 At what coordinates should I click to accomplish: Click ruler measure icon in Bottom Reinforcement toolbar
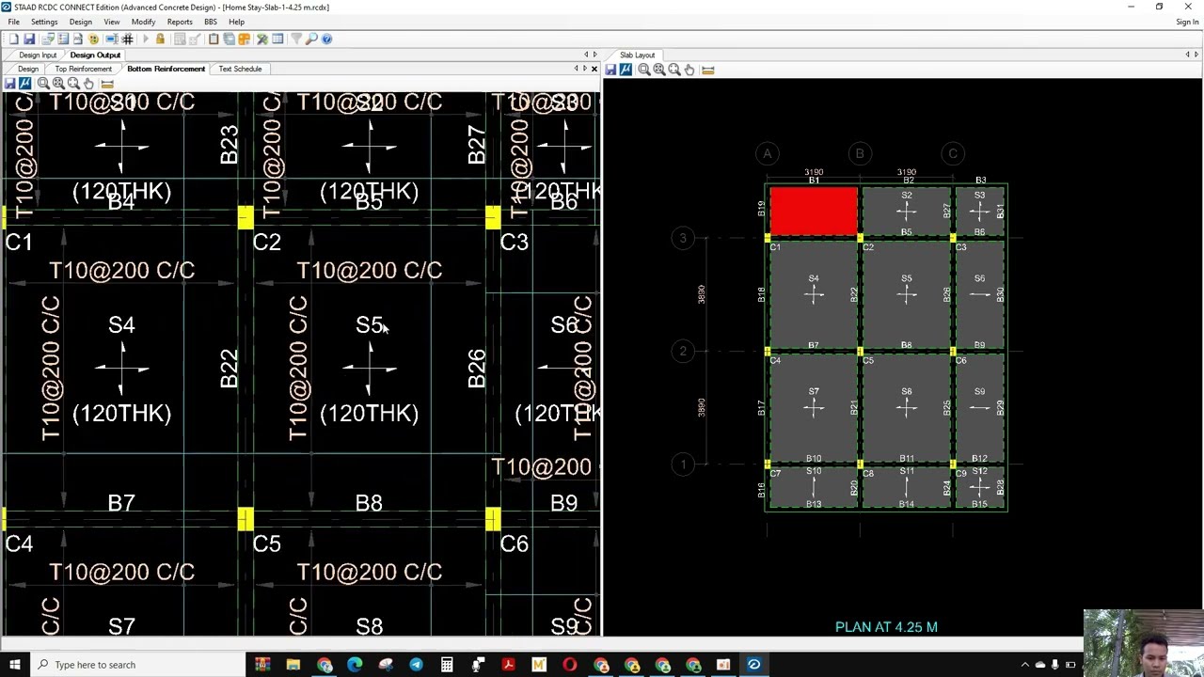click(107, 84)
